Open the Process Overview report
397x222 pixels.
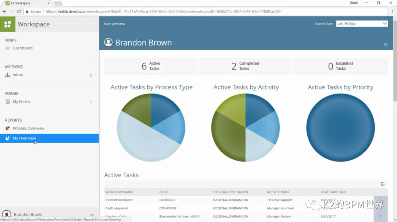click(x=28, y=128)
